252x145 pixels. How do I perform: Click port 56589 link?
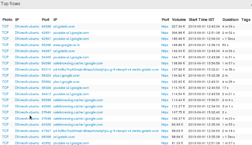[x=46, y=63]
